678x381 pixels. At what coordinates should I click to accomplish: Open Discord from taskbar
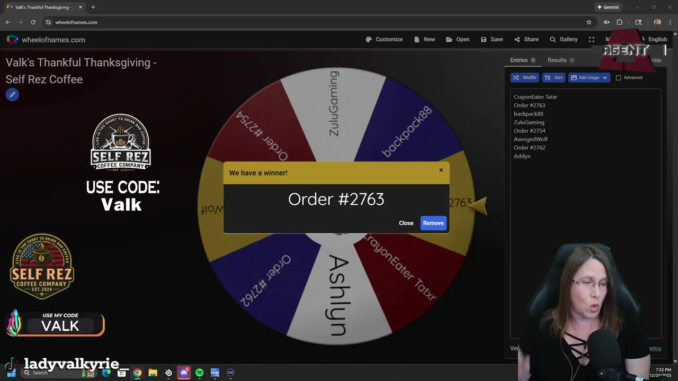coord(184,373)
